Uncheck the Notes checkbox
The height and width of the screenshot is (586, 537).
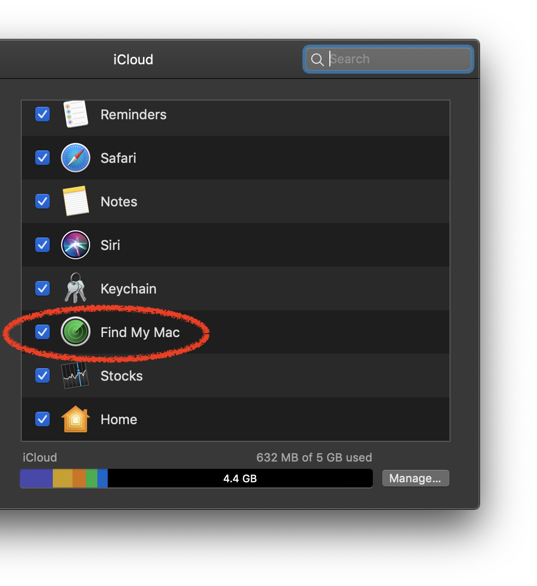coord(42,201)
